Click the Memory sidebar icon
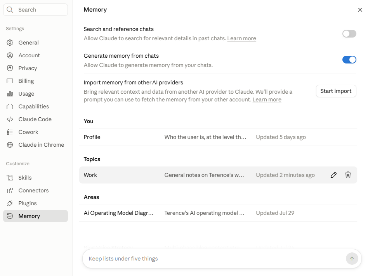 10,216
